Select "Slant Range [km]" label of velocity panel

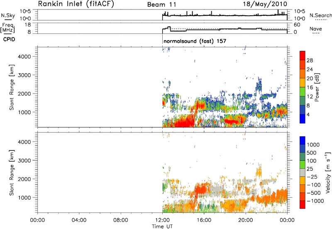12,173
